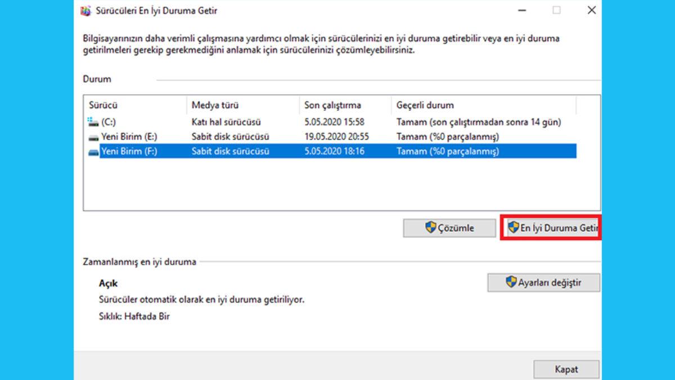Close the dialog using the Kapat button
Image resolution: width=675 pixels, height=380 pixels.
[566, 369]
